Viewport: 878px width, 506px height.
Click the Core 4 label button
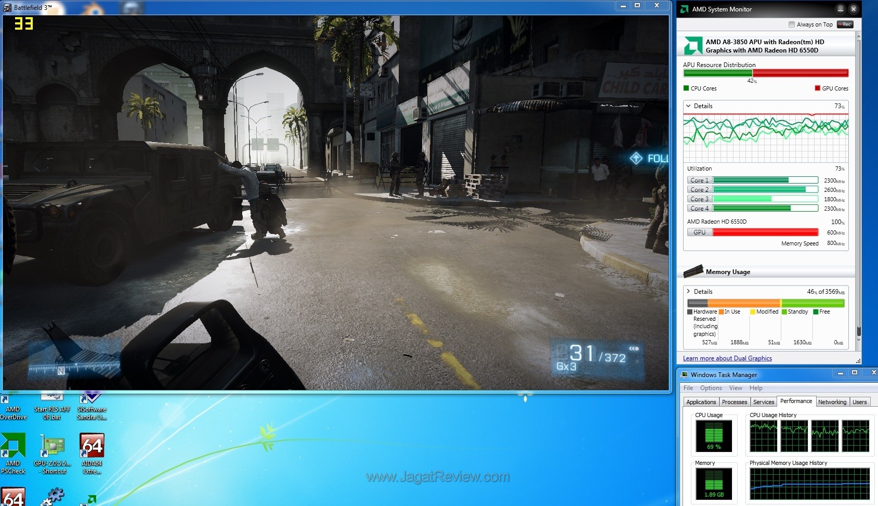(x=699, y=209)
